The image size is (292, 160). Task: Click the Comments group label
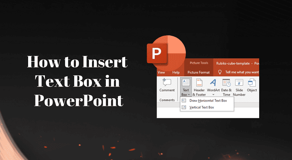[167, 100]
